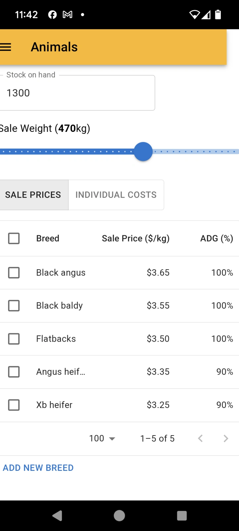Switch to the Individual Costs tab

click(x=116, y=195)
